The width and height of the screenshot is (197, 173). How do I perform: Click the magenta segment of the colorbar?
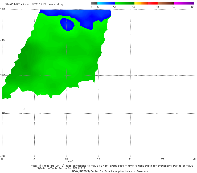(x=184, y=3)
